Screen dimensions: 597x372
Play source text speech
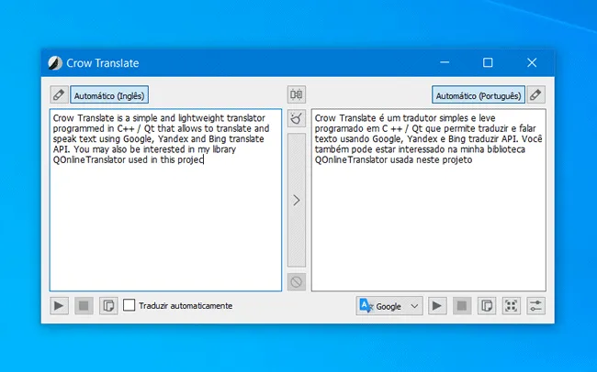[x=59, y=305]
